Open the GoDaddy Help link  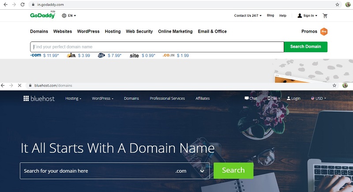[x=283, y=15]
